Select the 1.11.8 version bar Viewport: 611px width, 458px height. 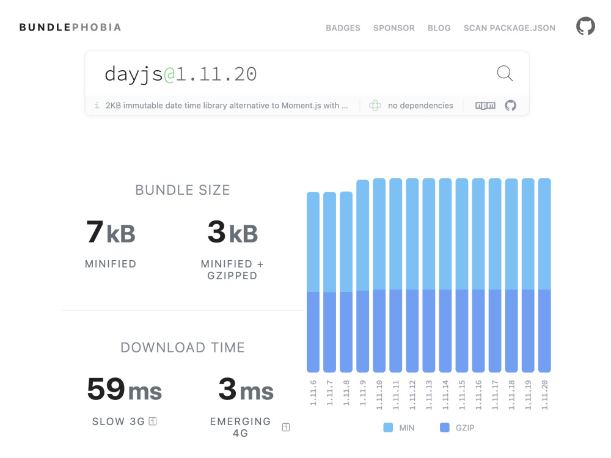coord(346,282)
